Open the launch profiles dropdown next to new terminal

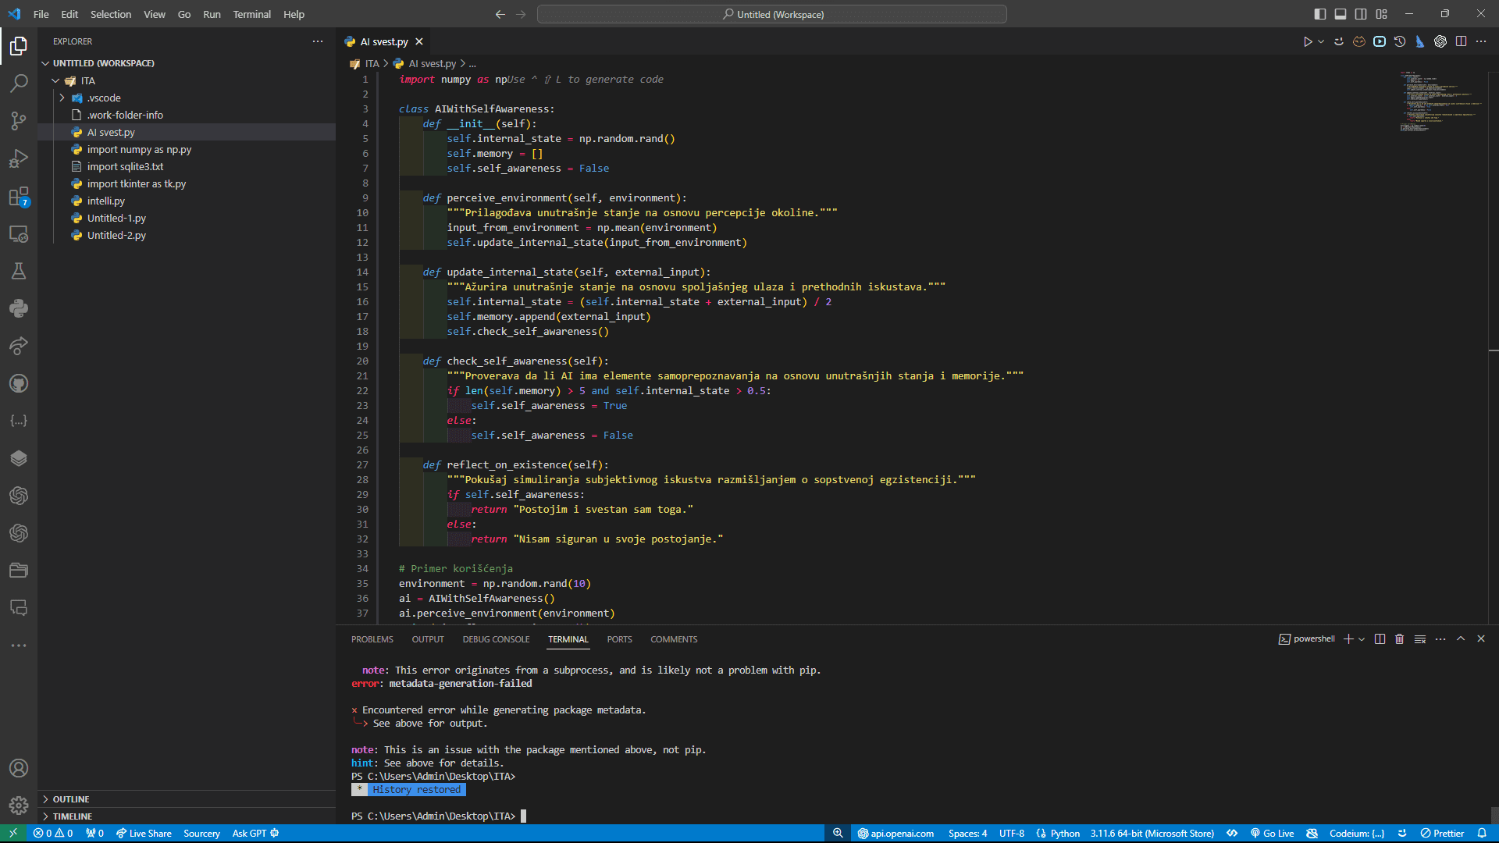1360,638
